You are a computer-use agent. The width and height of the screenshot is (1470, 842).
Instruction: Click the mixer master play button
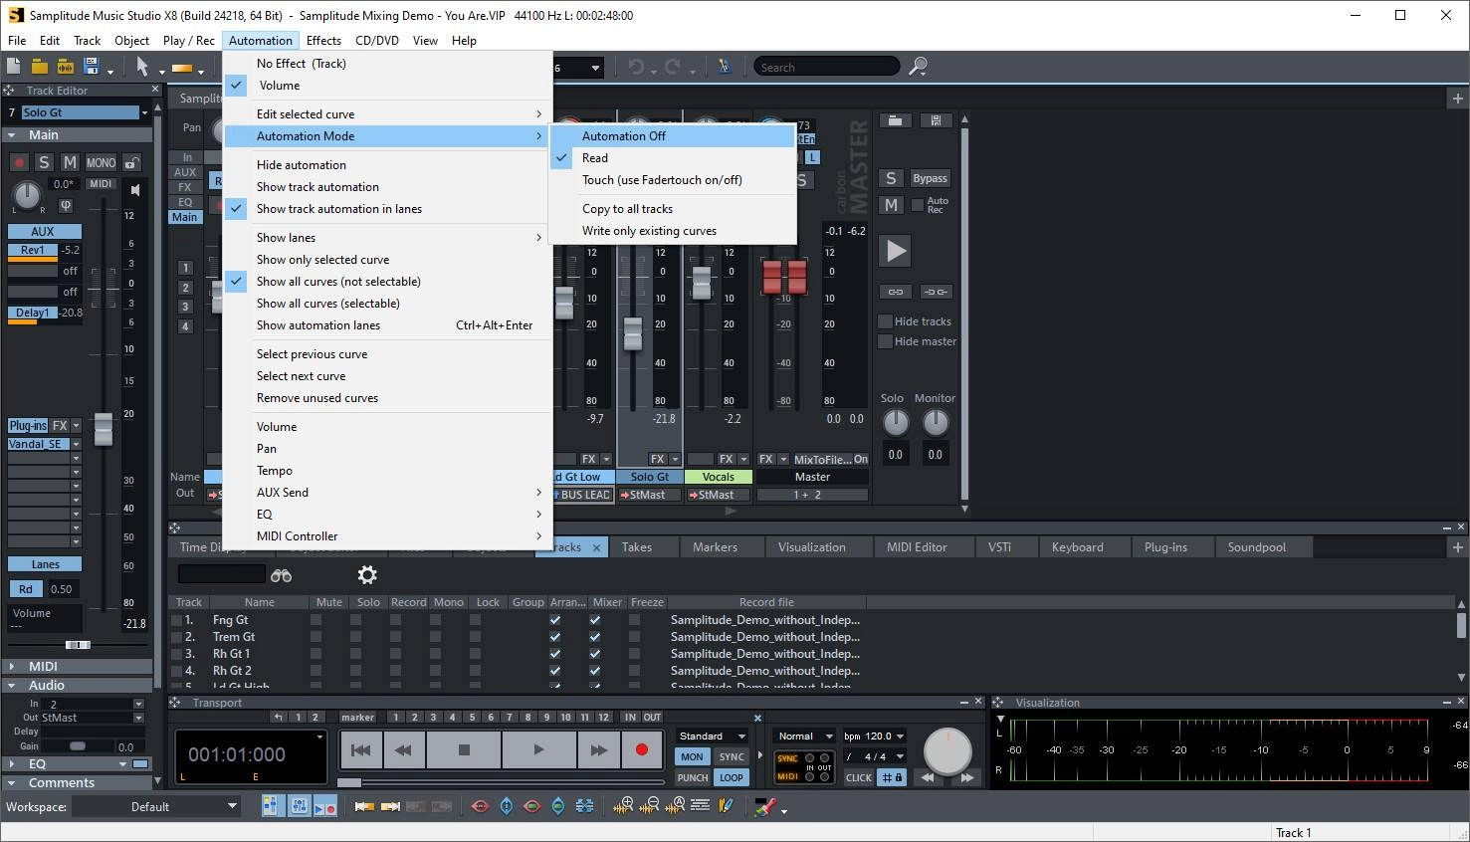tap(896, 251)
